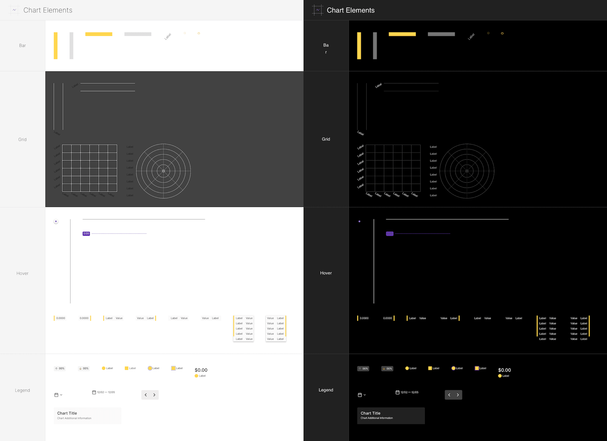Click the rotated Label text in light Bar section

coord(168,36)
